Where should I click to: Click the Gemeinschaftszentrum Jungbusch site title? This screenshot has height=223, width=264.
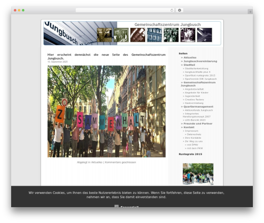coord(167,25)
